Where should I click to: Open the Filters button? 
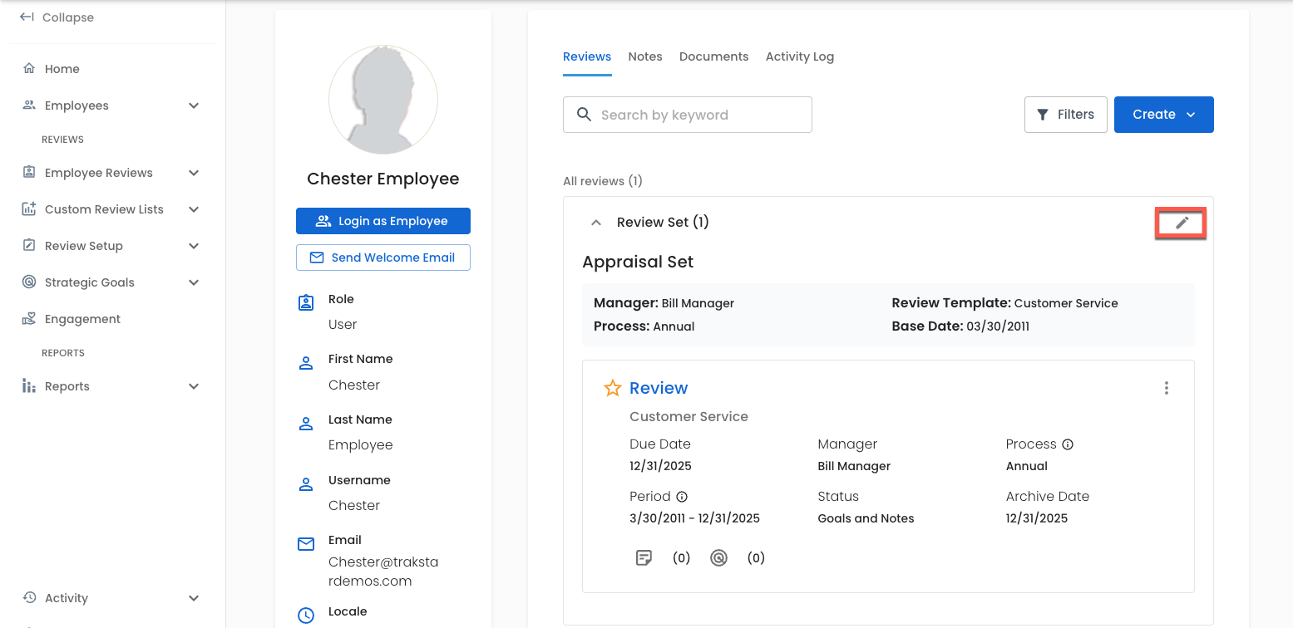pyautogui.click(x=1065, y=115)
